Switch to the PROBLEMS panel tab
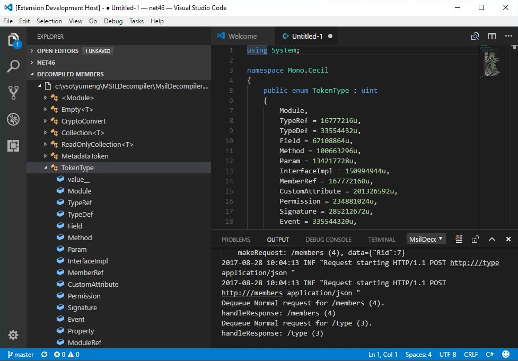This screenshot has height=361, width=518. [x=235, y=240]
